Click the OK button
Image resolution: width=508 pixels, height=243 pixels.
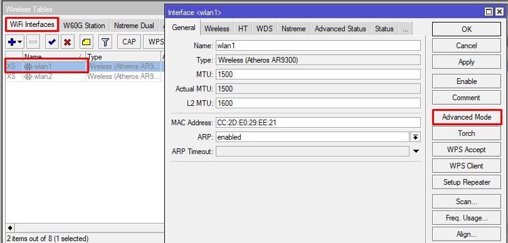pos(467,29)
